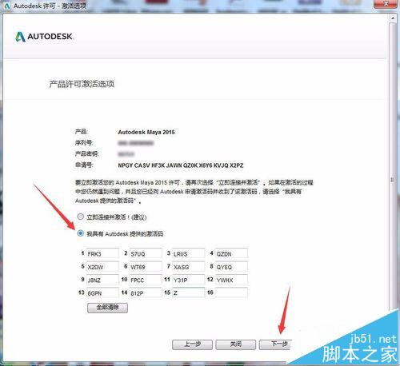
Task: Select the connect and activate now option
Action: tap(81, 217)
